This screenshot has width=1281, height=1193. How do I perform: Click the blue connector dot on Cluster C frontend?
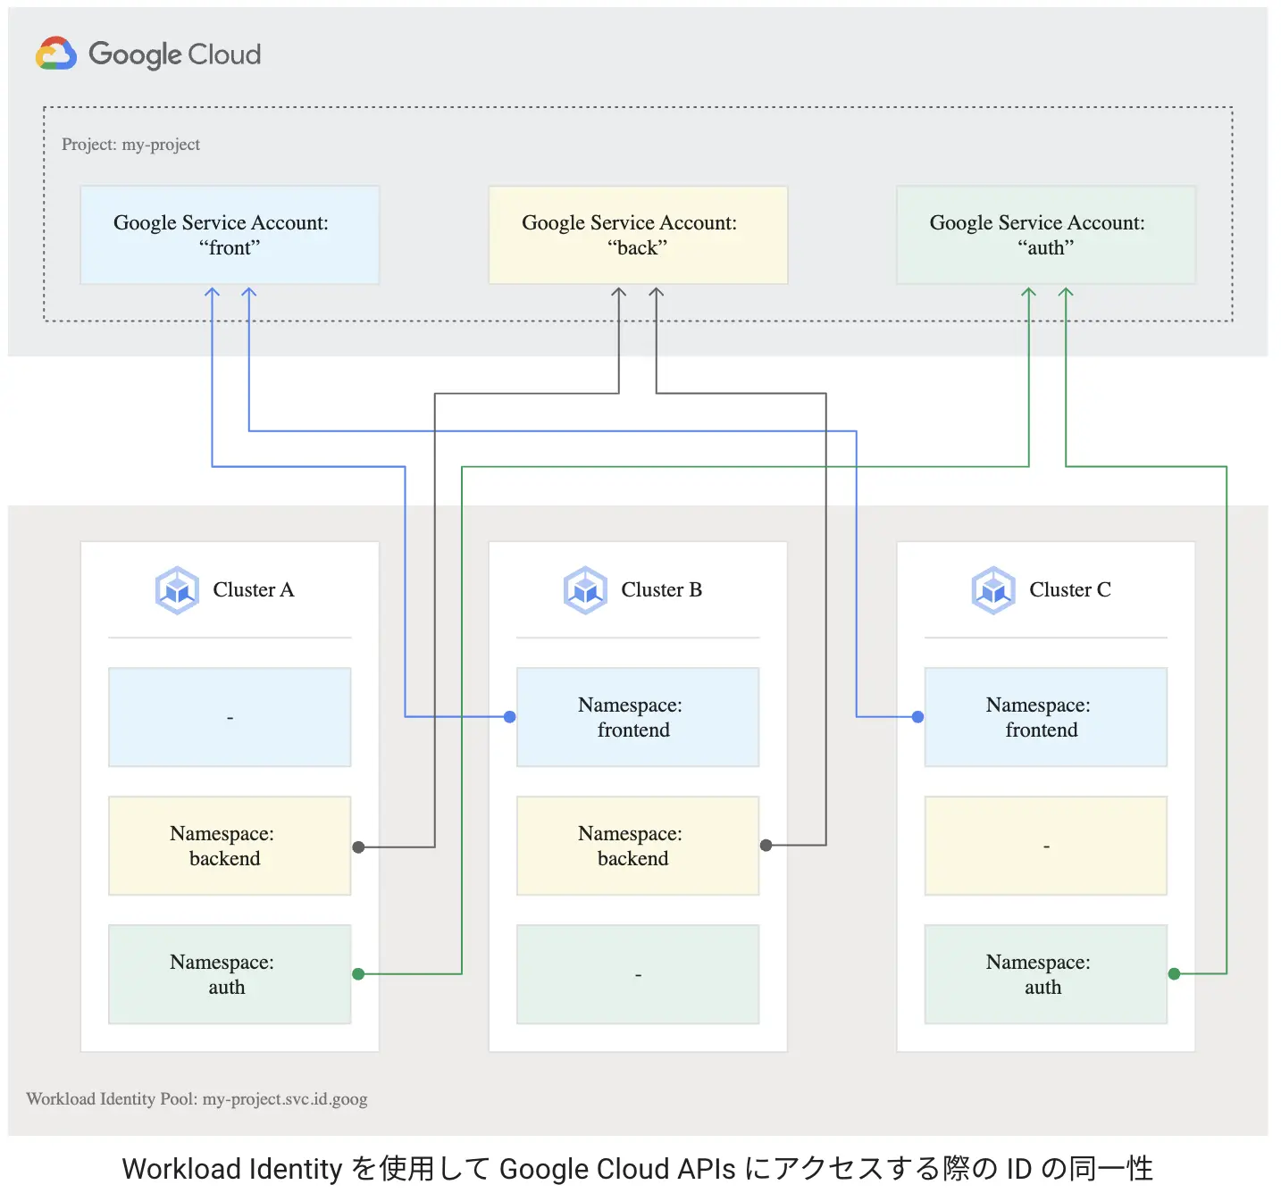point(917,716)
